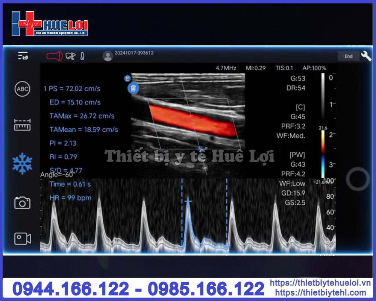Toggle the snowflake freeze button

tap(22, 163)
